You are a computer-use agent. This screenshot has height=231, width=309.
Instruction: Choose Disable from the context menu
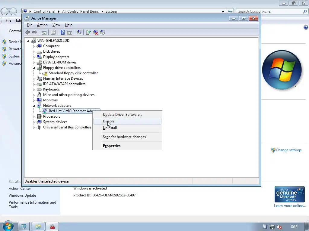tap(127, 121)
